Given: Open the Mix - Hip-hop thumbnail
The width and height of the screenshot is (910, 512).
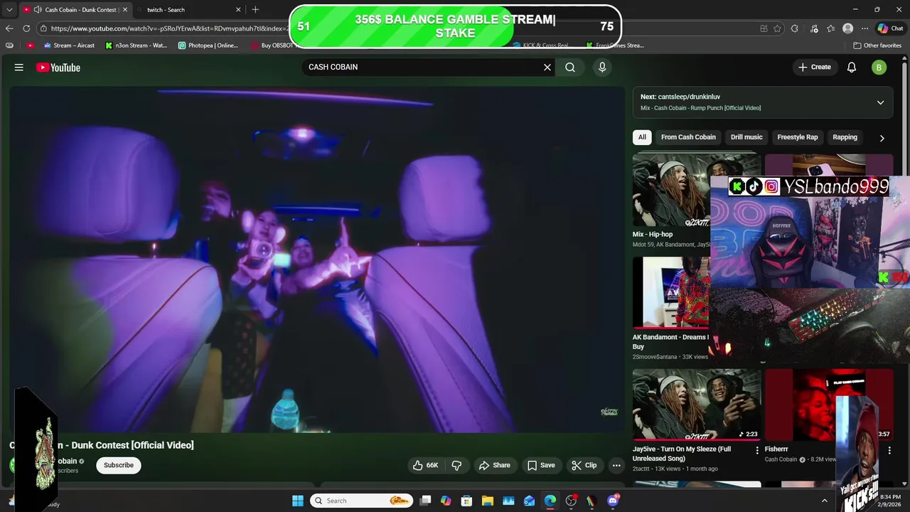Looking at the screenshot, I should pos(671,191).
